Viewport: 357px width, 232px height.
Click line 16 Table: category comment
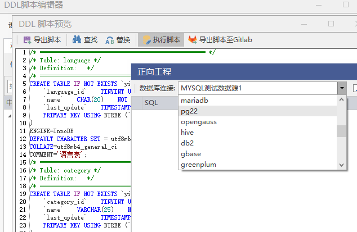pos(65,170)
